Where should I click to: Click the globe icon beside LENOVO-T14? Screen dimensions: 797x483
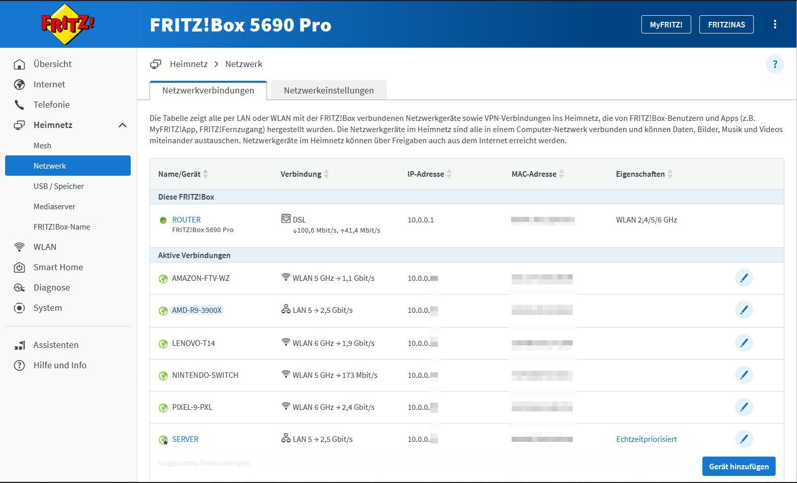(163, 344)
